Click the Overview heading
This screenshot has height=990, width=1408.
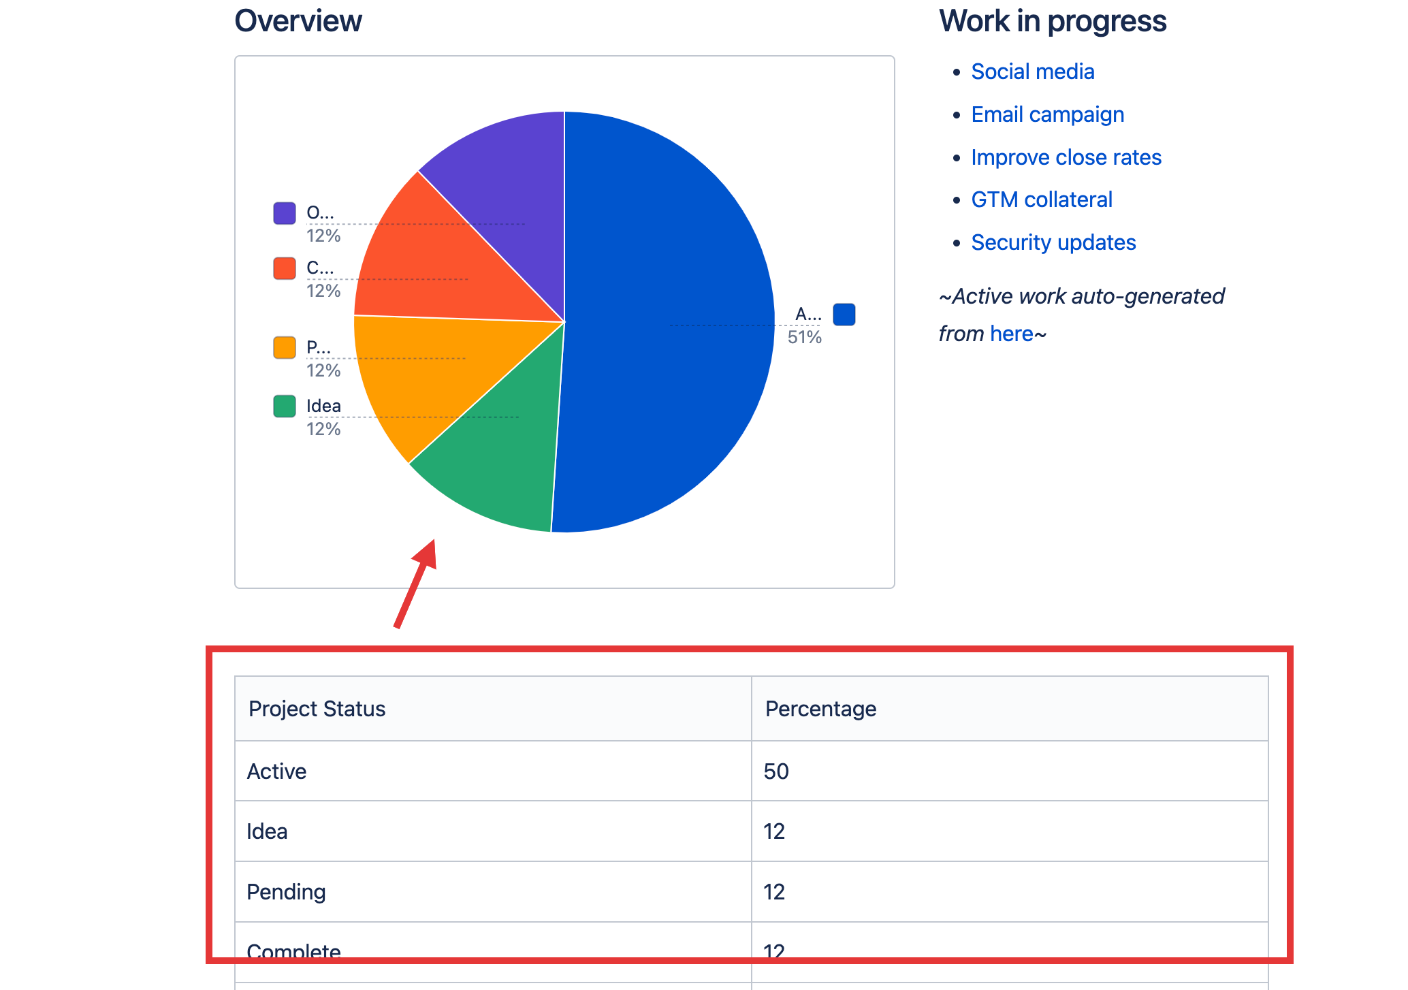tap(298, 21)
